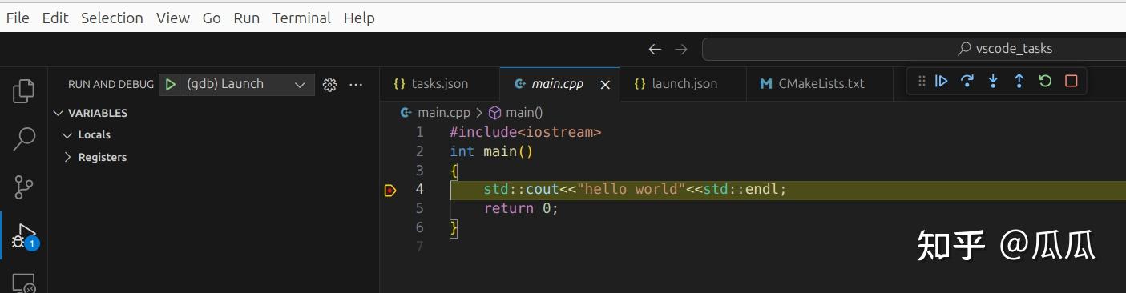This screenshot has height=293, width=1126.
Task: Open the Run and Debug view
Action: pos(24,235)
